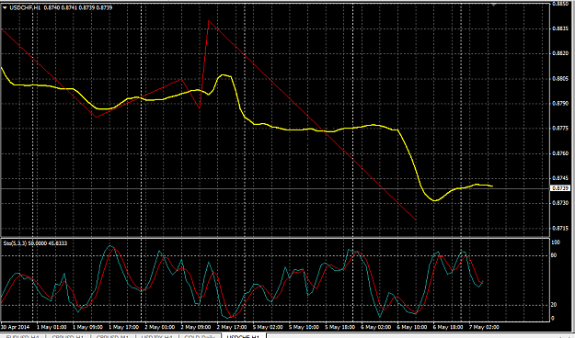The width and height of the screenshot is (575, 338).
Task: Switch to the GOLD,Daily chart tab
Action: tap(200, 336)
